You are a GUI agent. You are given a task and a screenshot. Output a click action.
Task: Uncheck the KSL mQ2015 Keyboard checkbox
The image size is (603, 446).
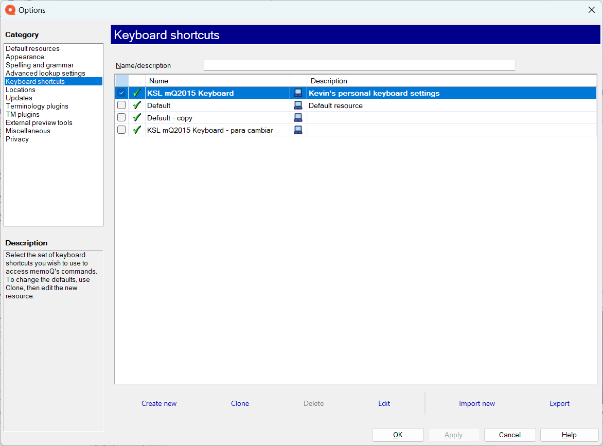[121, 93]
